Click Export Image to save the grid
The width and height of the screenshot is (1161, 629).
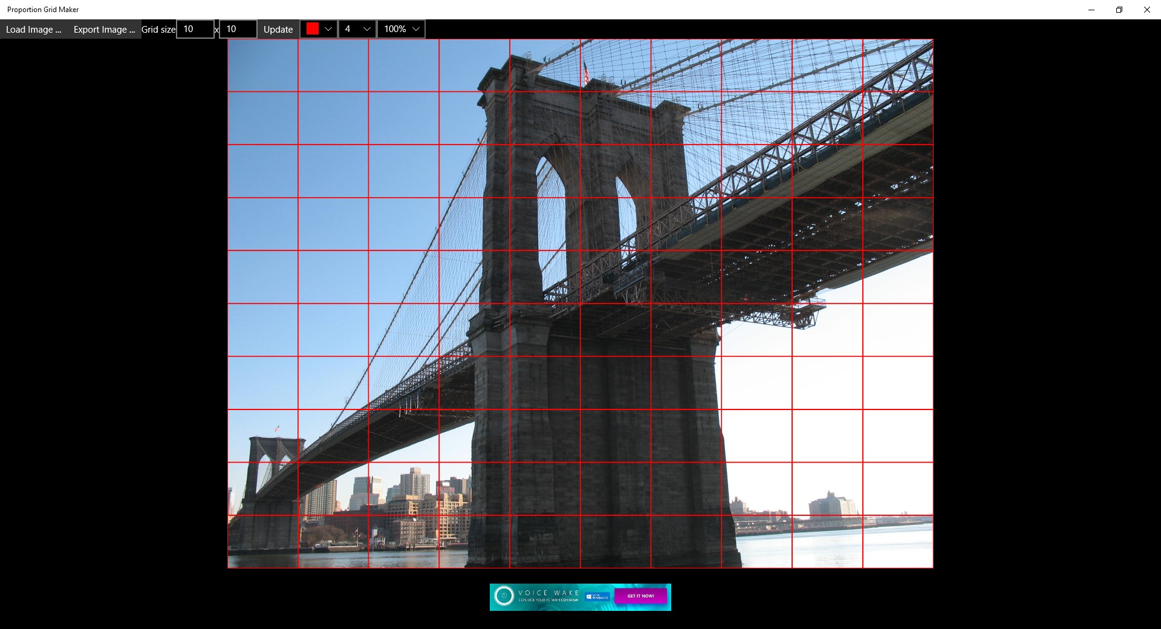[x=103, y=28]
